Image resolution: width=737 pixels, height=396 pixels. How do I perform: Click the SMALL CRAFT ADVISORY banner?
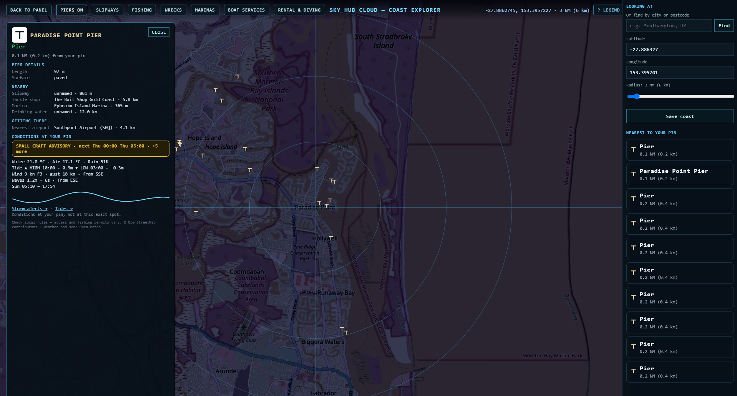pos(91,149)
